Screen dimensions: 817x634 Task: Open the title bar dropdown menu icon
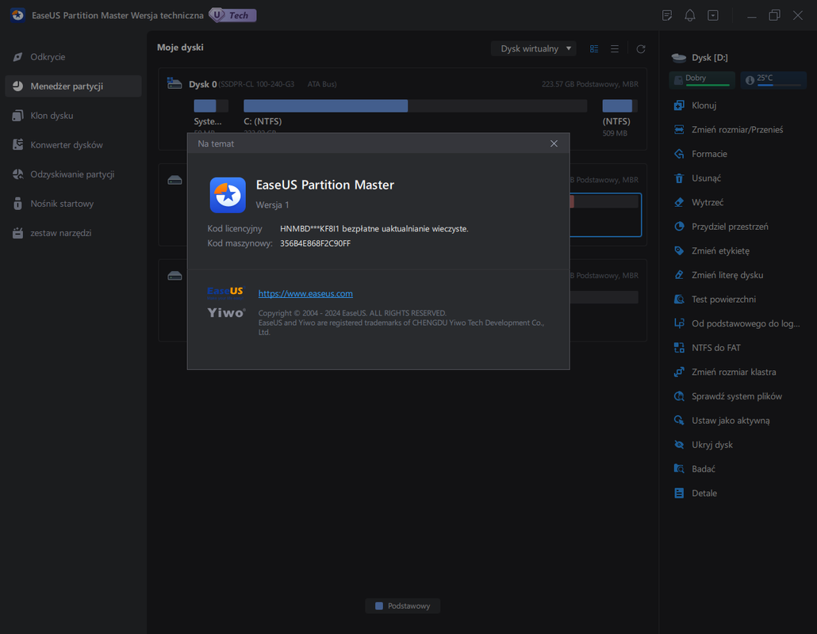click(713, 15)
